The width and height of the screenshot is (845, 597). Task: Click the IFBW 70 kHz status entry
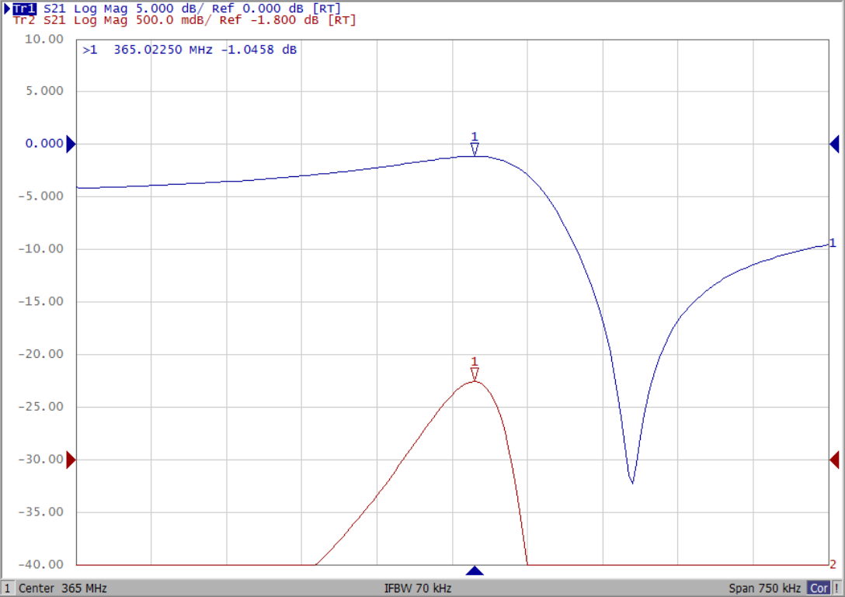pyautogui.click(x=418, y=588)
